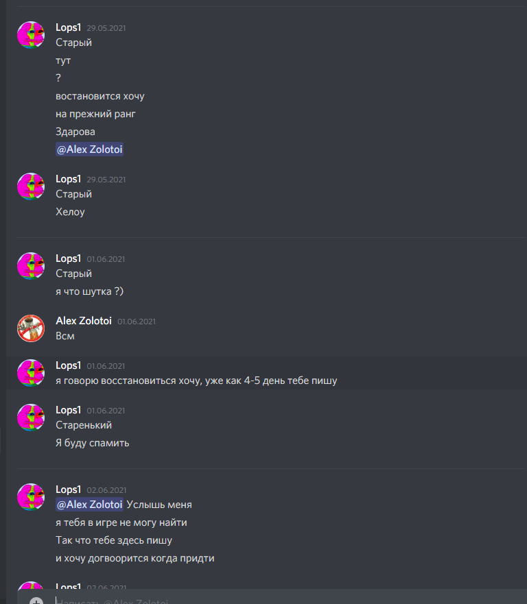Image resolution: width=527 pixels, height=604 pixels.
Task: Click Lops1 avatar on highlighted 'восстановиться' message
Action: [31, 373]
